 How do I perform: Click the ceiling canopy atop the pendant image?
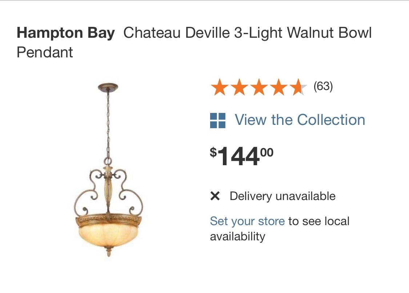tap(108, 87)
